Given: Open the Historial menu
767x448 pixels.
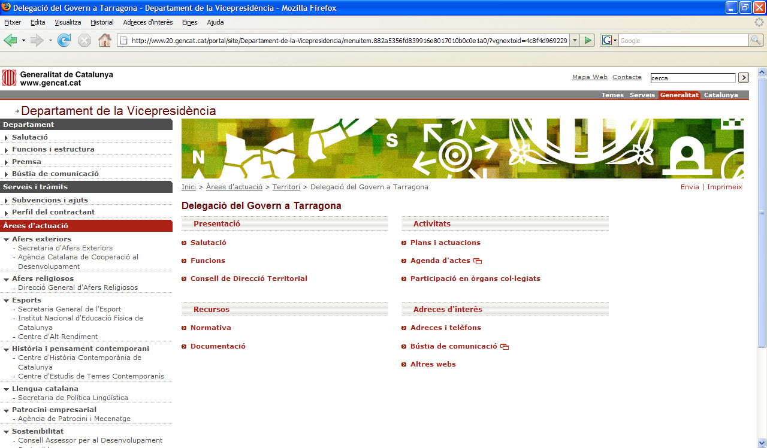Looking at the screenshot, I should point(102,22).
